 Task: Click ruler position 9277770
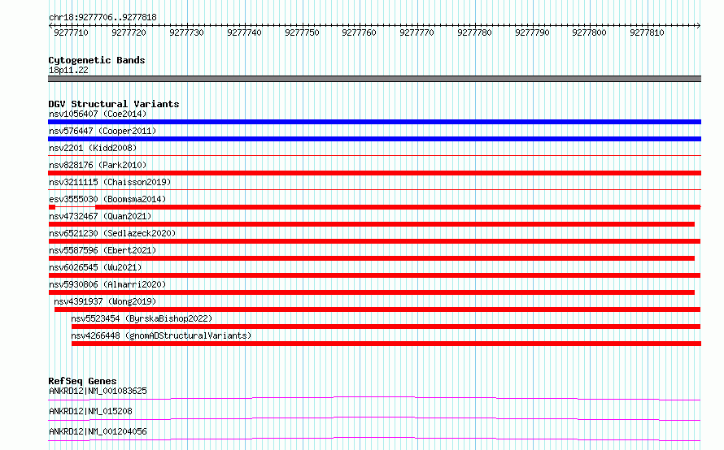point(417,32)
